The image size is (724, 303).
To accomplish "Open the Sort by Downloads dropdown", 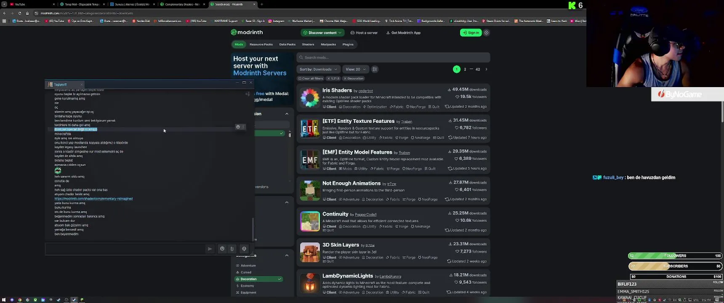I will (x=318, y=69).
